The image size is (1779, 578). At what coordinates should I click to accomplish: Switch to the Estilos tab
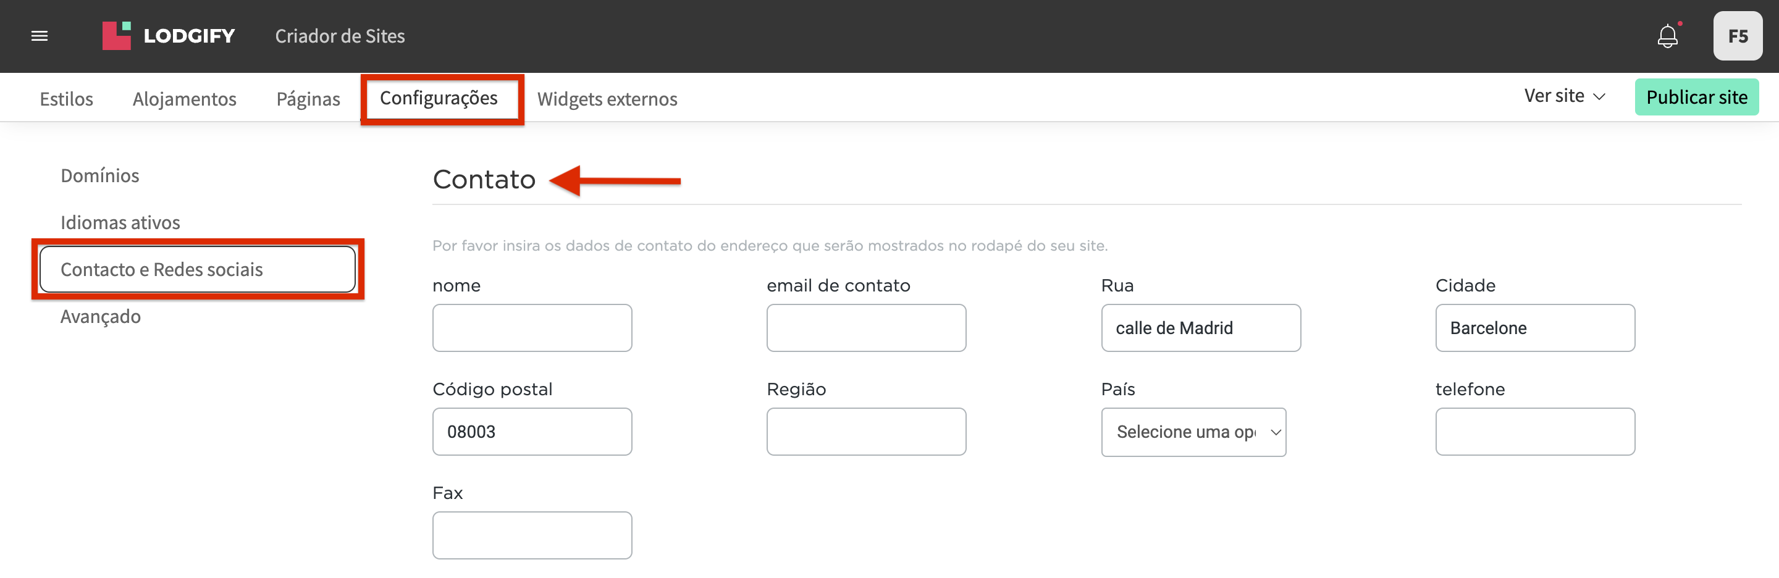65,99
